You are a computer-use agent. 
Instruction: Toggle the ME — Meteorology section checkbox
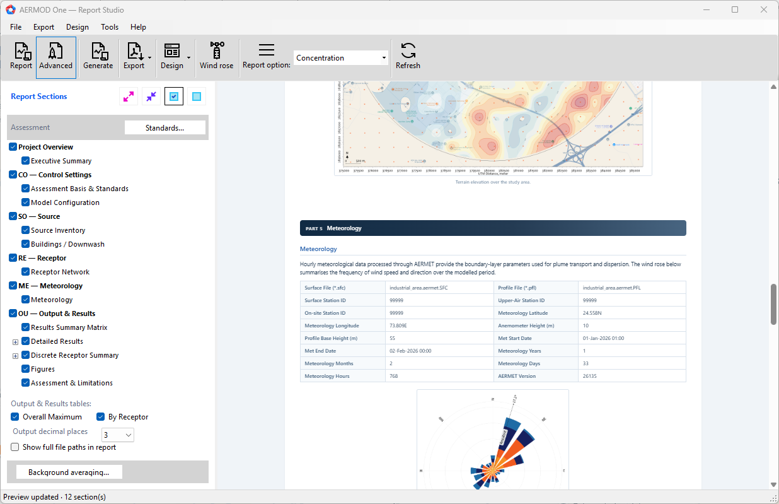click(13, 286)
